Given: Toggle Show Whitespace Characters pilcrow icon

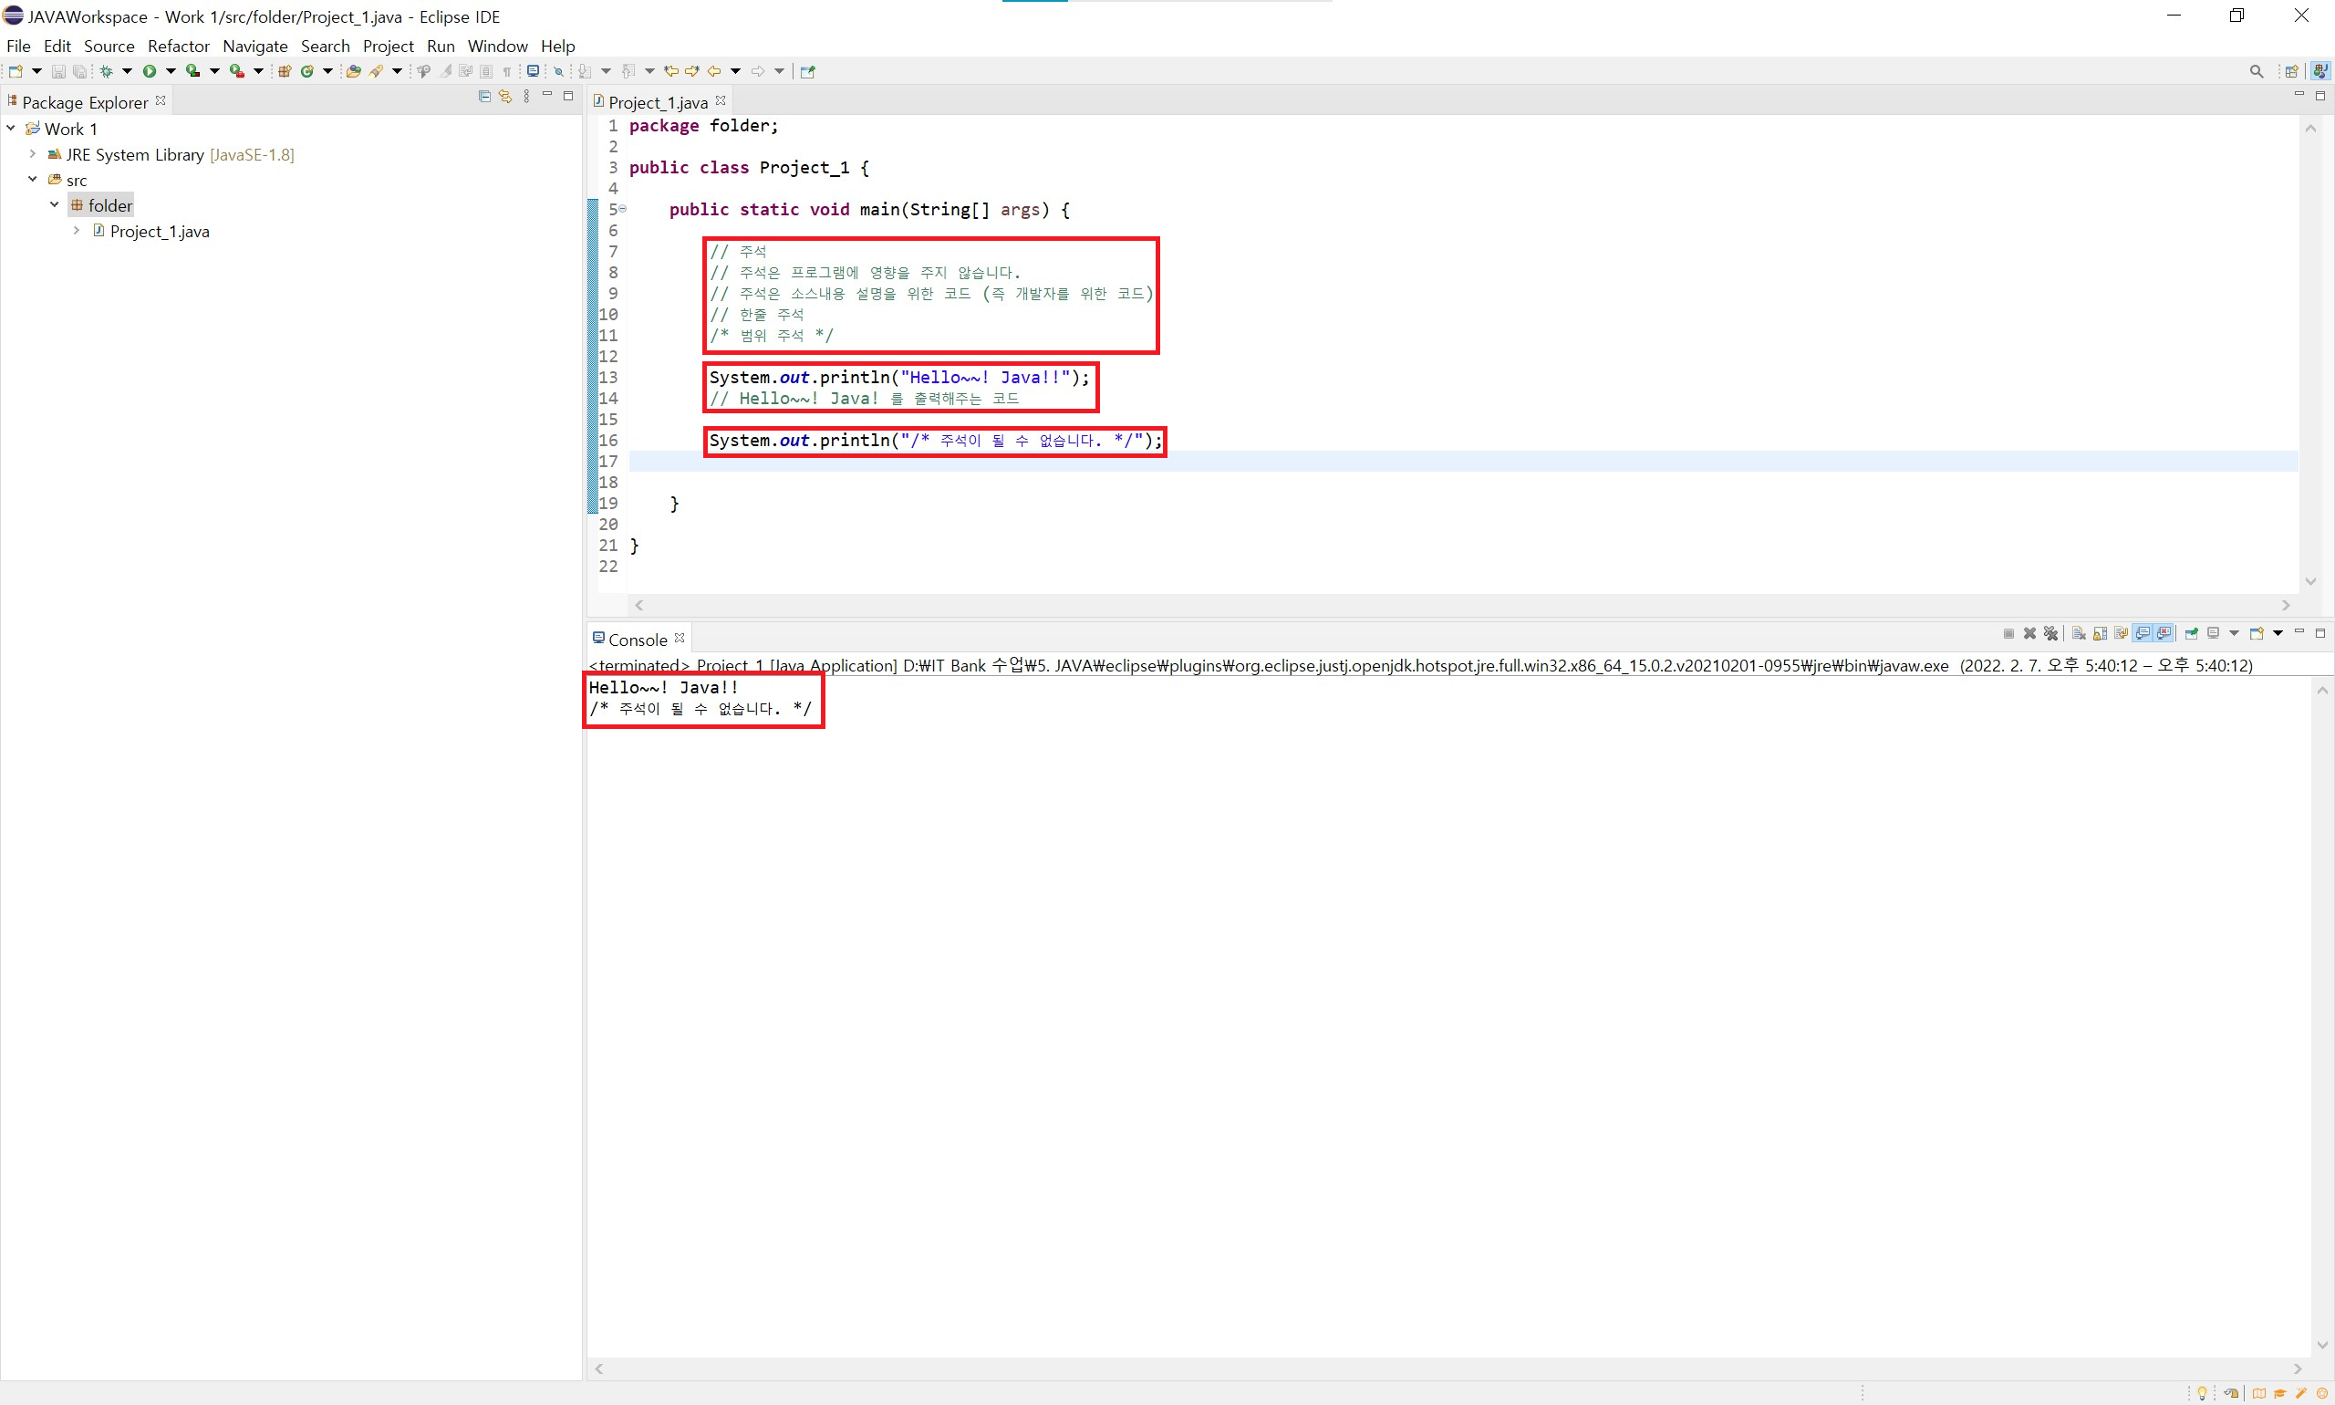Looking at the screenshot, I should coord(506,71).
